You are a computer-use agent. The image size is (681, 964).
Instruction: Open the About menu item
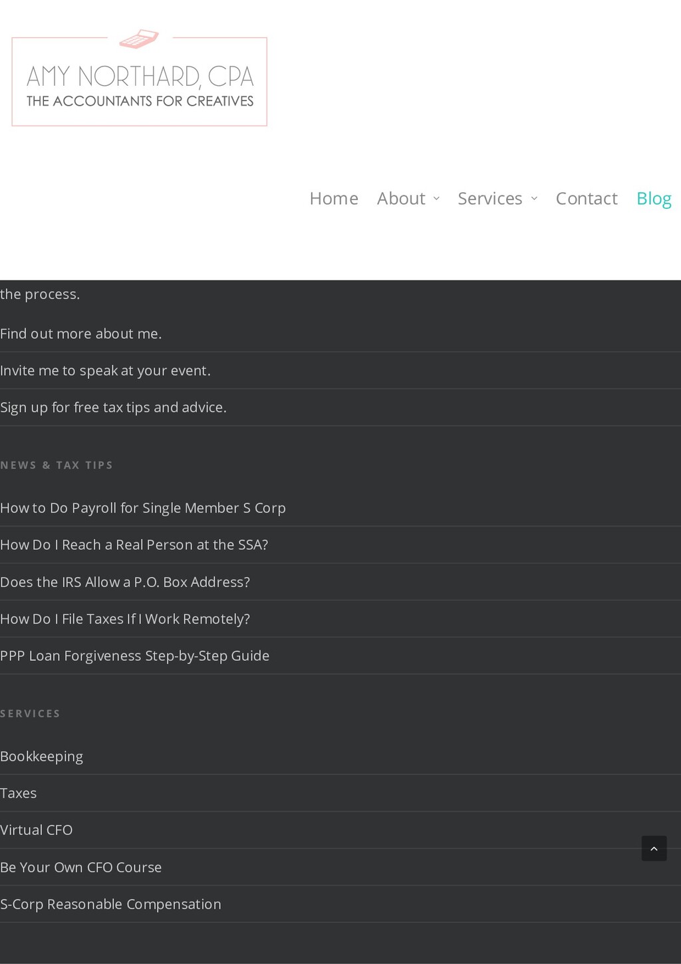(401, 198)
